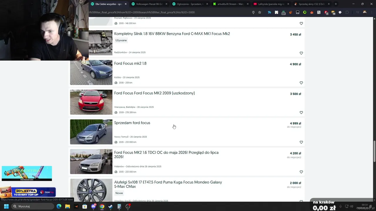Click the orange hand extension icon
This screenshot has width=376, height=211.
pos(291,12)
